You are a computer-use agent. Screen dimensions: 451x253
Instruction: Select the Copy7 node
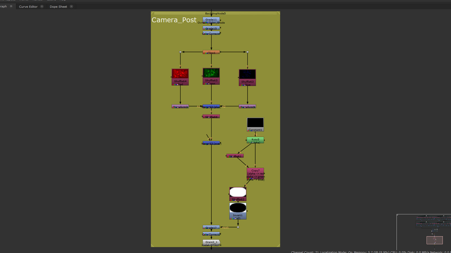coord(255,174)
